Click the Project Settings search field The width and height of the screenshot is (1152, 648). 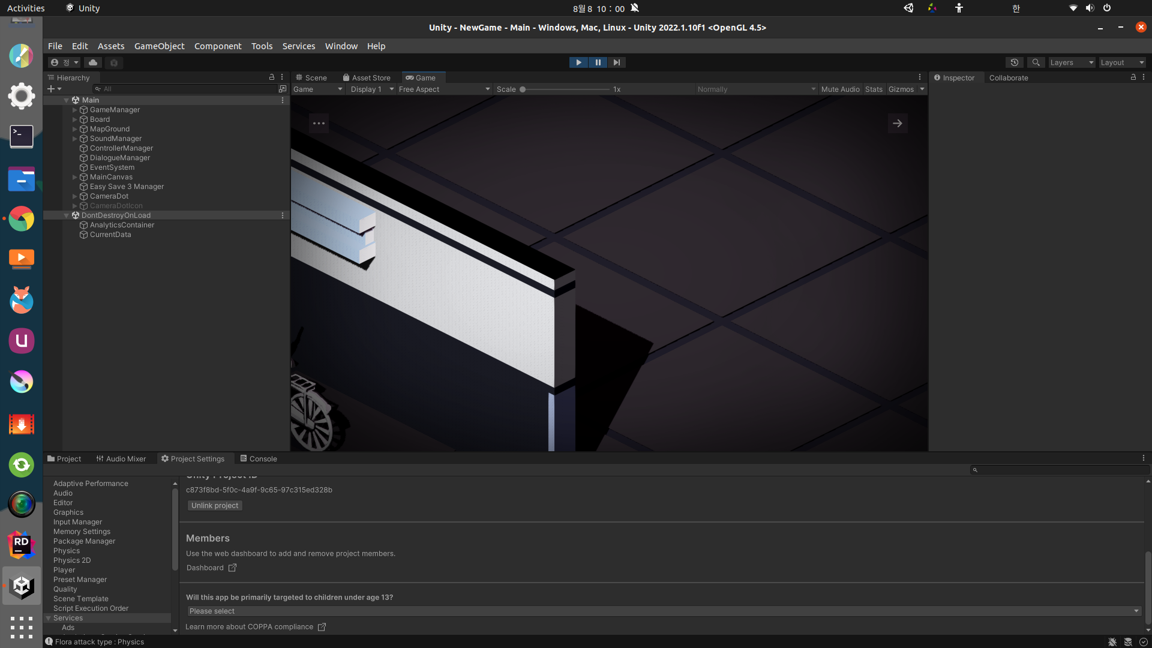pos(1060,470)
